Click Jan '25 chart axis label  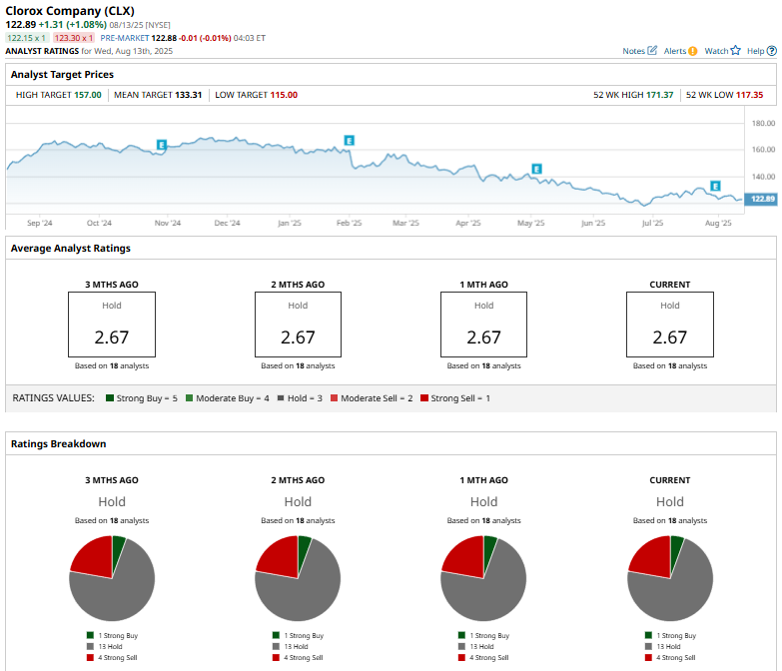pos(290,223)
